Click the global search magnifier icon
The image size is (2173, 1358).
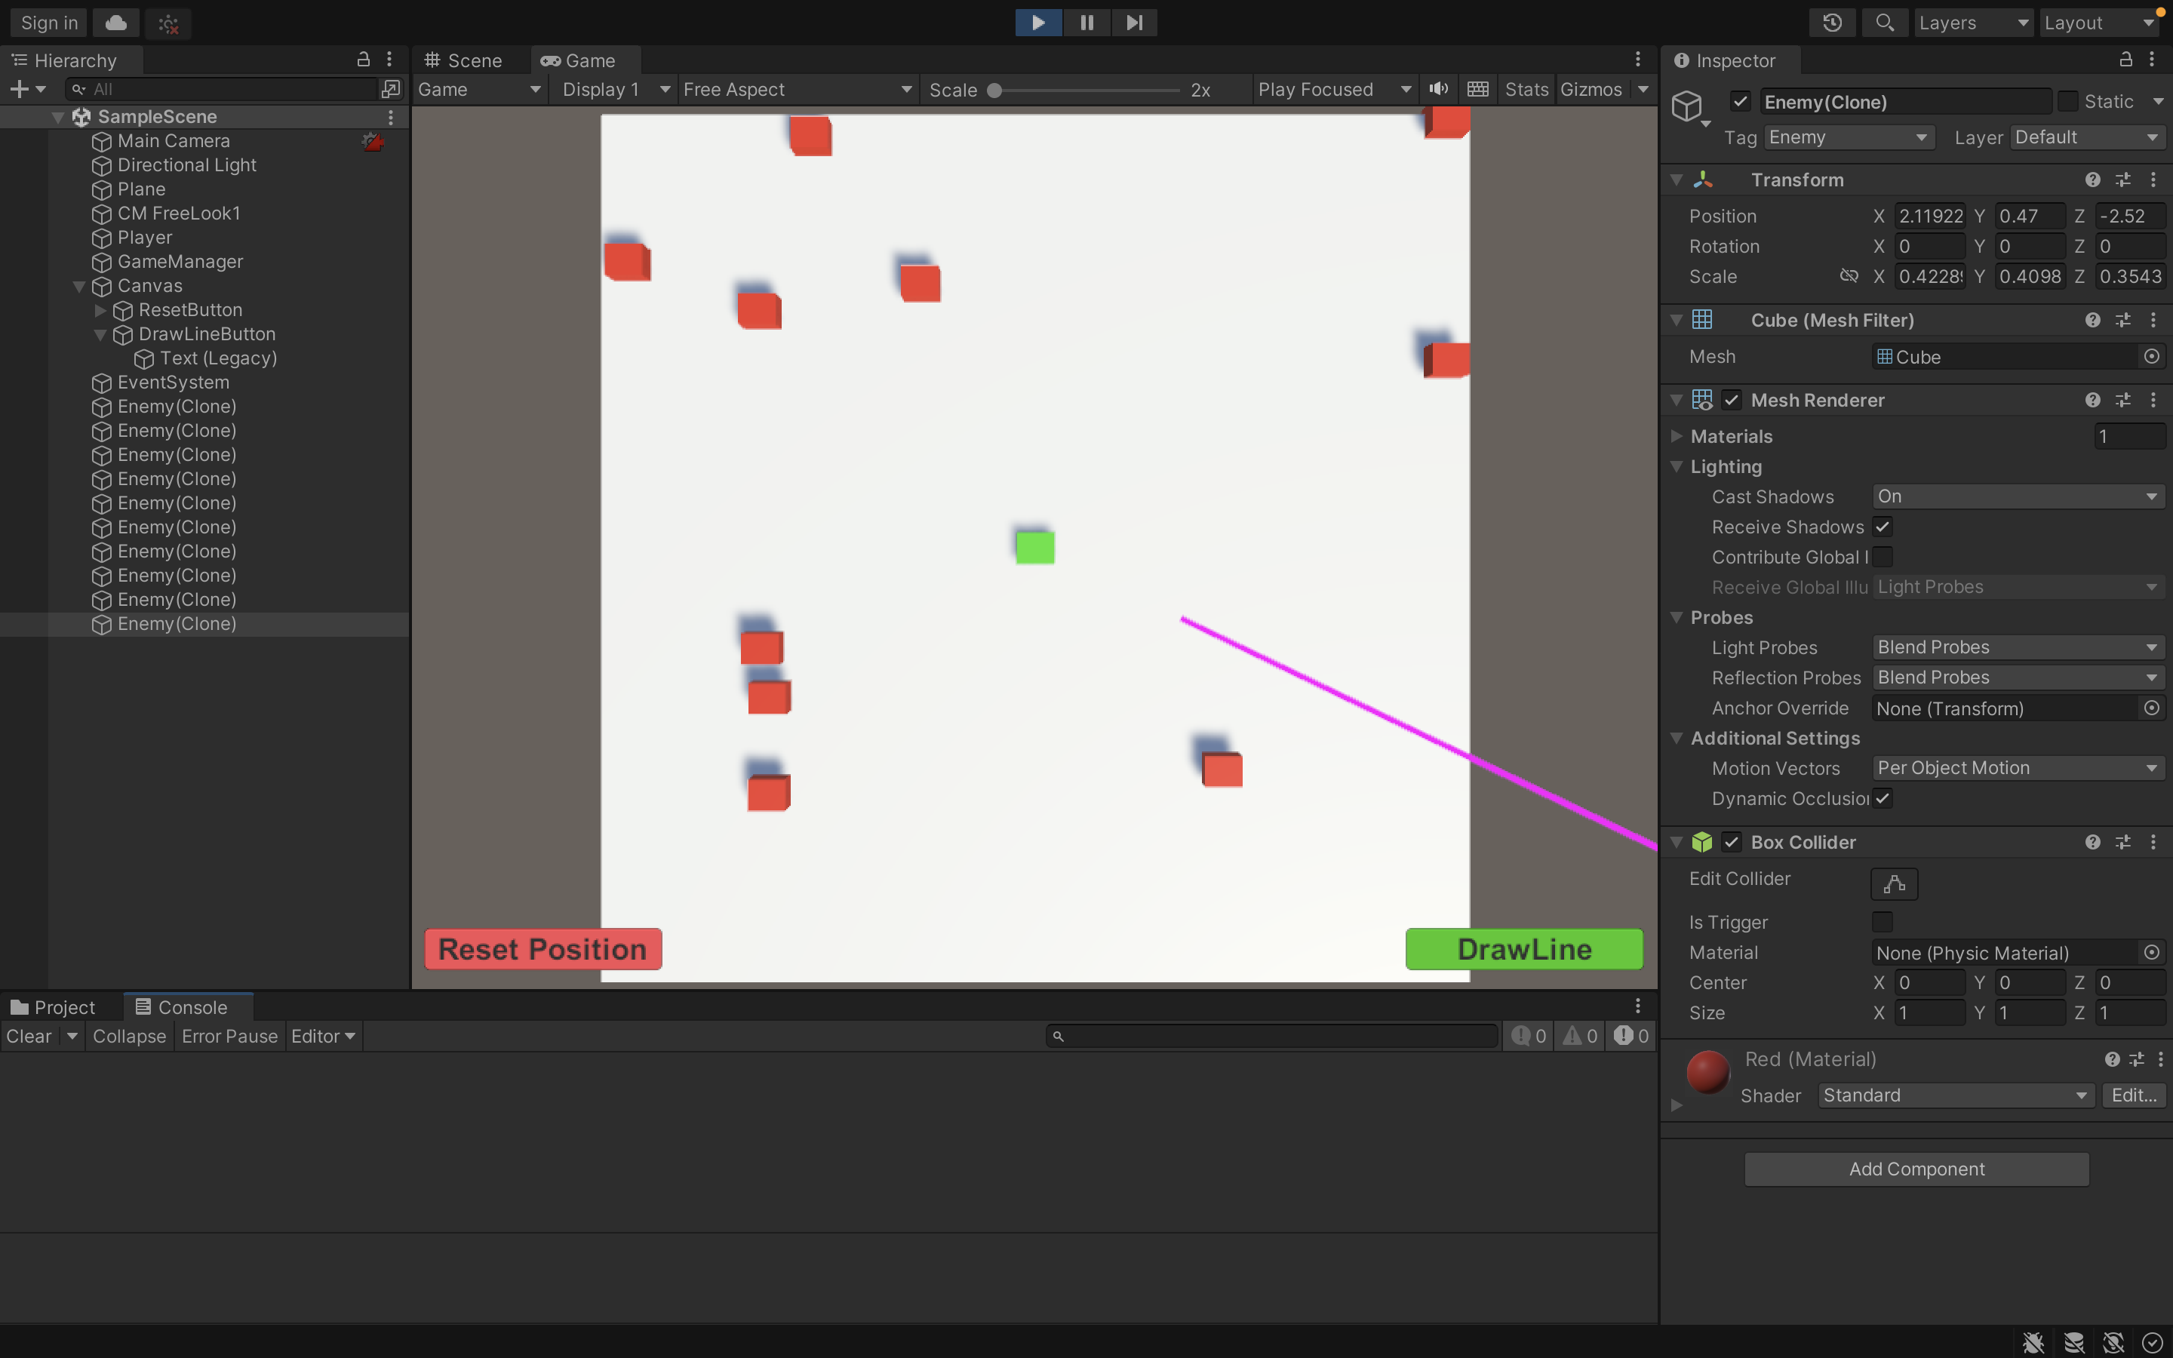1885,23
